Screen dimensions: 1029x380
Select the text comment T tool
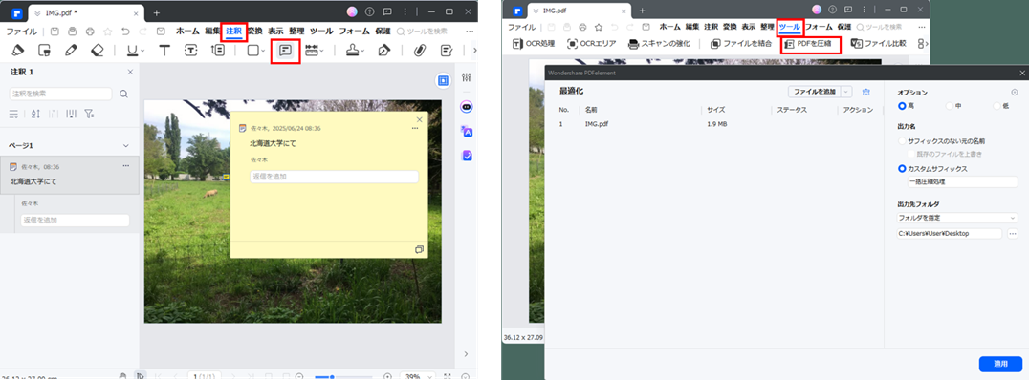164,51
